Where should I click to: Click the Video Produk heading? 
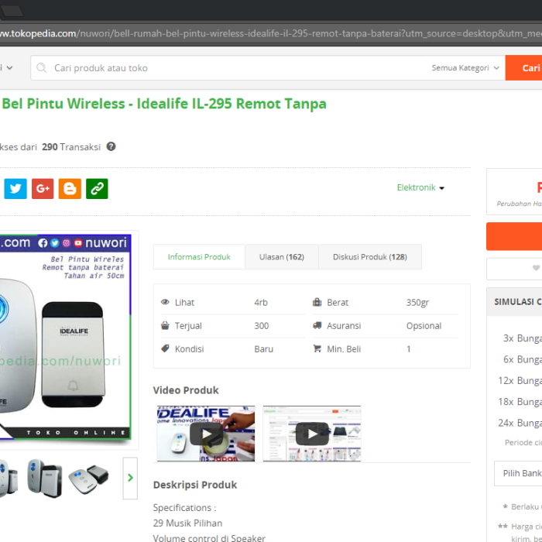[186, 390]
